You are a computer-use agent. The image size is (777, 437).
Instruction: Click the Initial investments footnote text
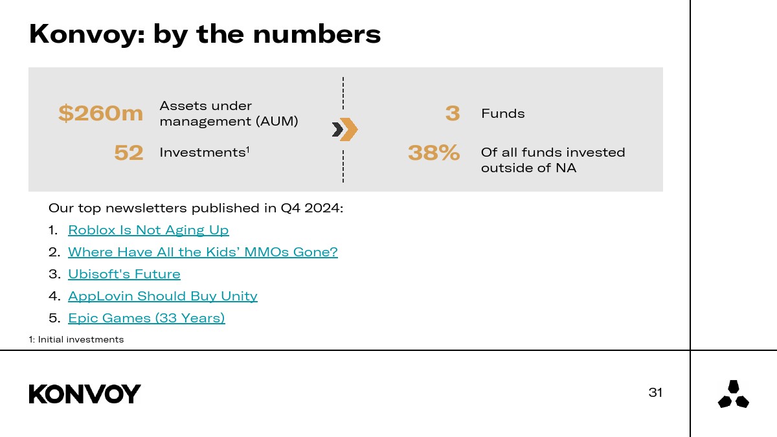(76, 339)
